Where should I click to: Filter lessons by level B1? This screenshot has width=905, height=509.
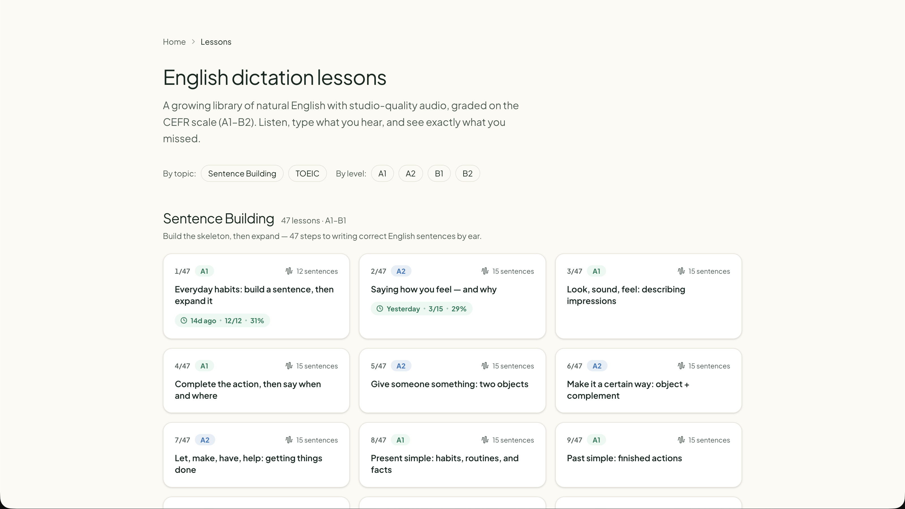click(439, 174)
